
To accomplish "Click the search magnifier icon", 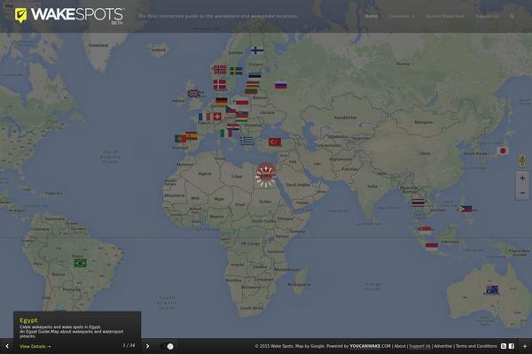I will (x=512, y=16).
